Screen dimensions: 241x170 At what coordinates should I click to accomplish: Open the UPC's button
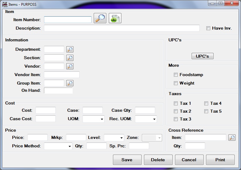(202, 56)
